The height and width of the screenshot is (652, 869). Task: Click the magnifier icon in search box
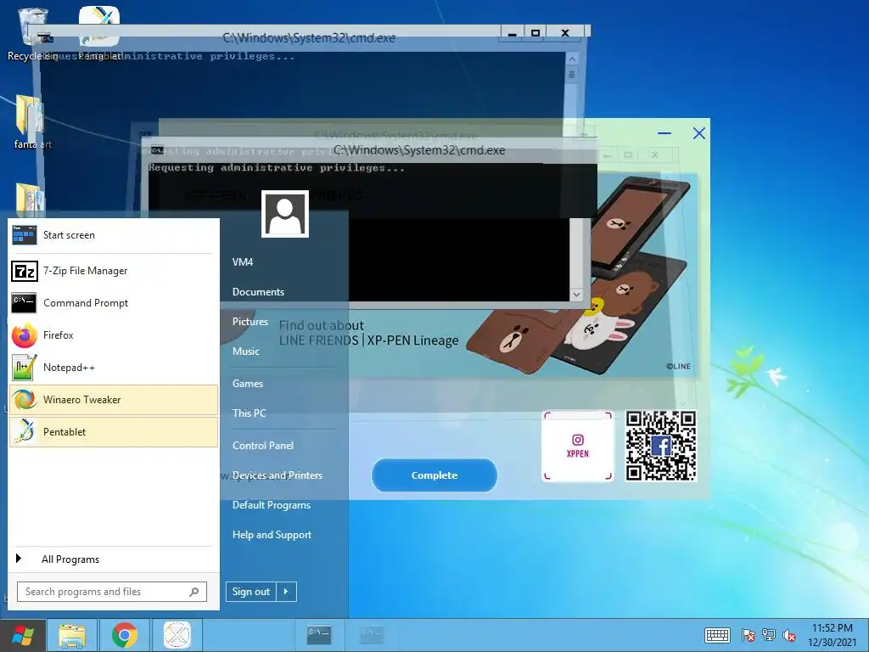[194, 592]
